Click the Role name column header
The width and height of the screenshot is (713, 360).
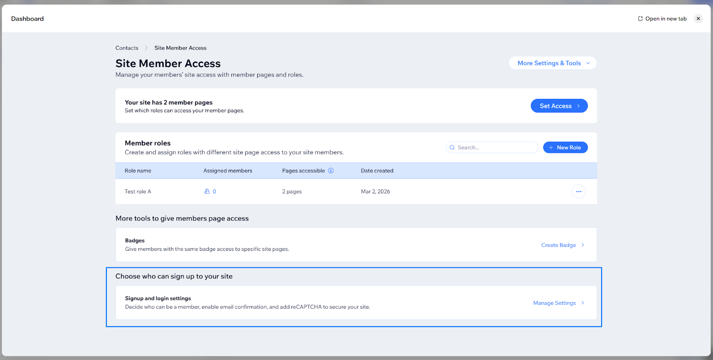(138, 171)
